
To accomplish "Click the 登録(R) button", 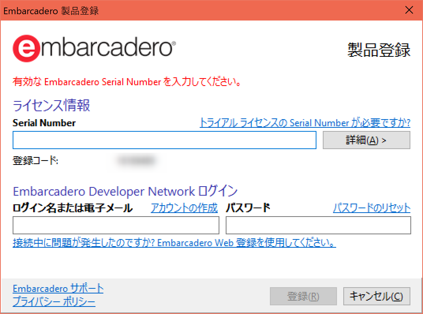I will click(x=303, y=296).
